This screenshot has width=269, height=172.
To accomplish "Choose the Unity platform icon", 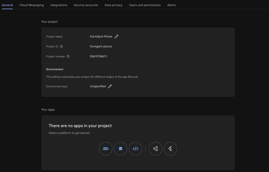I will (x=156, y=149).
